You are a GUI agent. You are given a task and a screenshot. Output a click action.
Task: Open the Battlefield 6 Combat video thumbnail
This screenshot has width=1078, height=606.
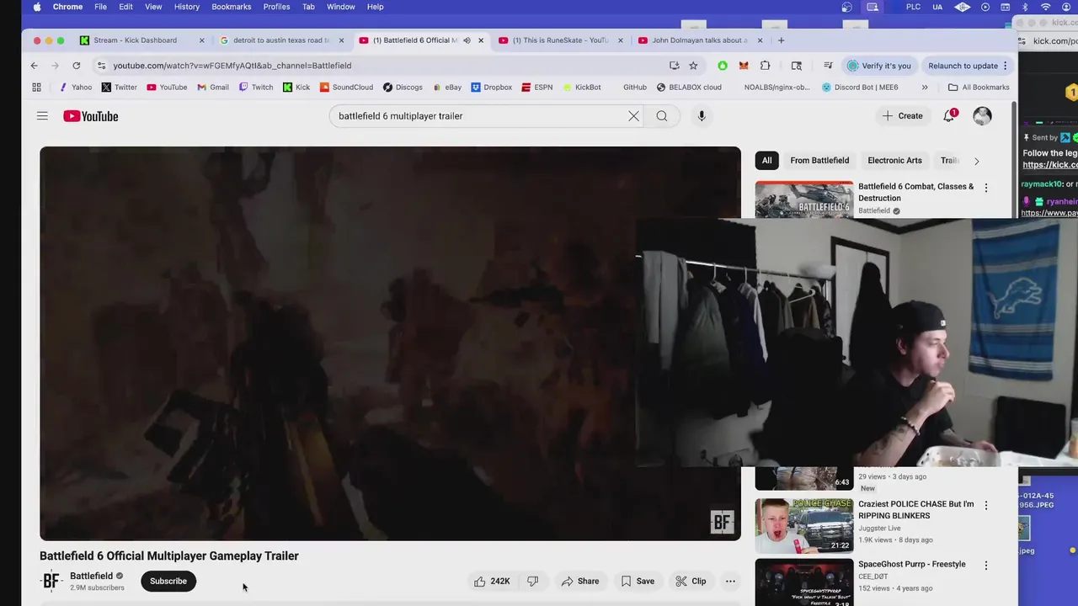point(804,199)
